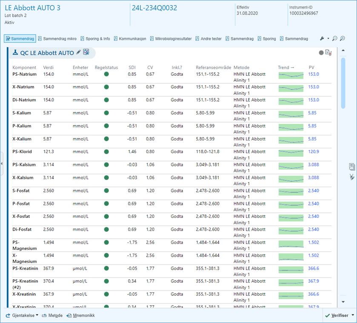
Task: Open the report icon beside the grey circle
Action: click(328, 53)
